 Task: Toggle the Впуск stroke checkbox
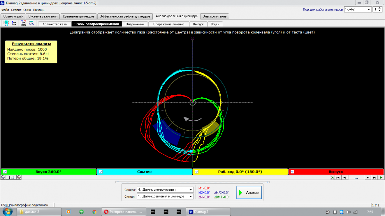coord(5,172)
